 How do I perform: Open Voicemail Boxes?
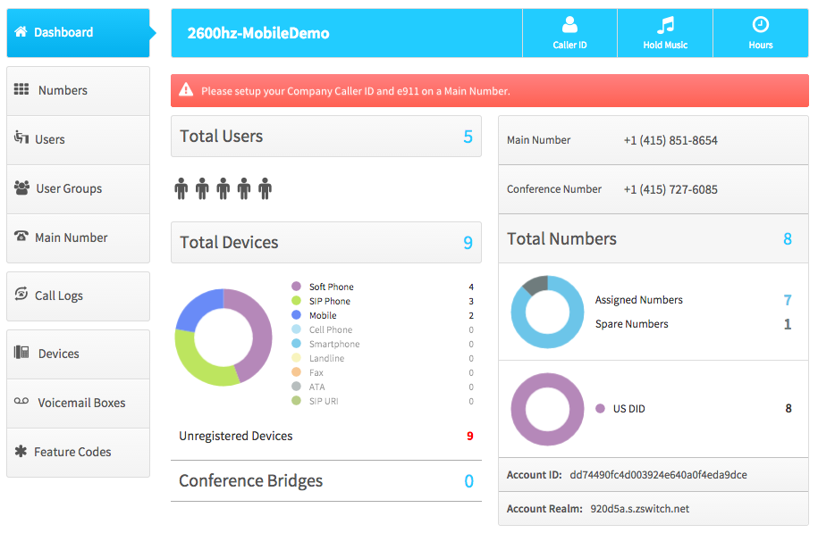click(79, 404)
